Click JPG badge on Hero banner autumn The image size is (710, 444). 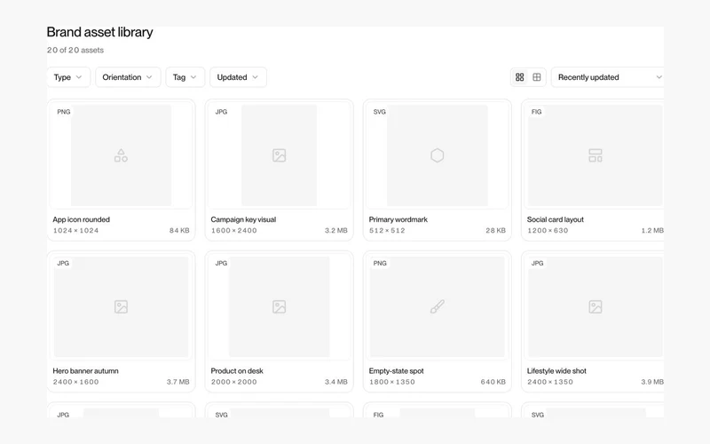point(63,263)
